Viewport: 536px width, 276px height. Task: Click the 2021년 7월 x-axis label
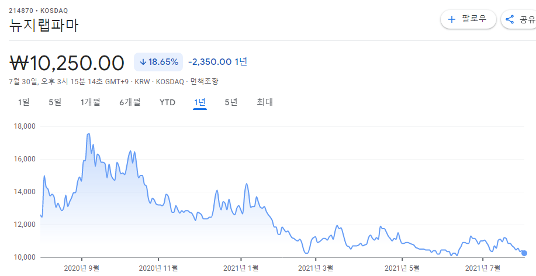point(483,268)
